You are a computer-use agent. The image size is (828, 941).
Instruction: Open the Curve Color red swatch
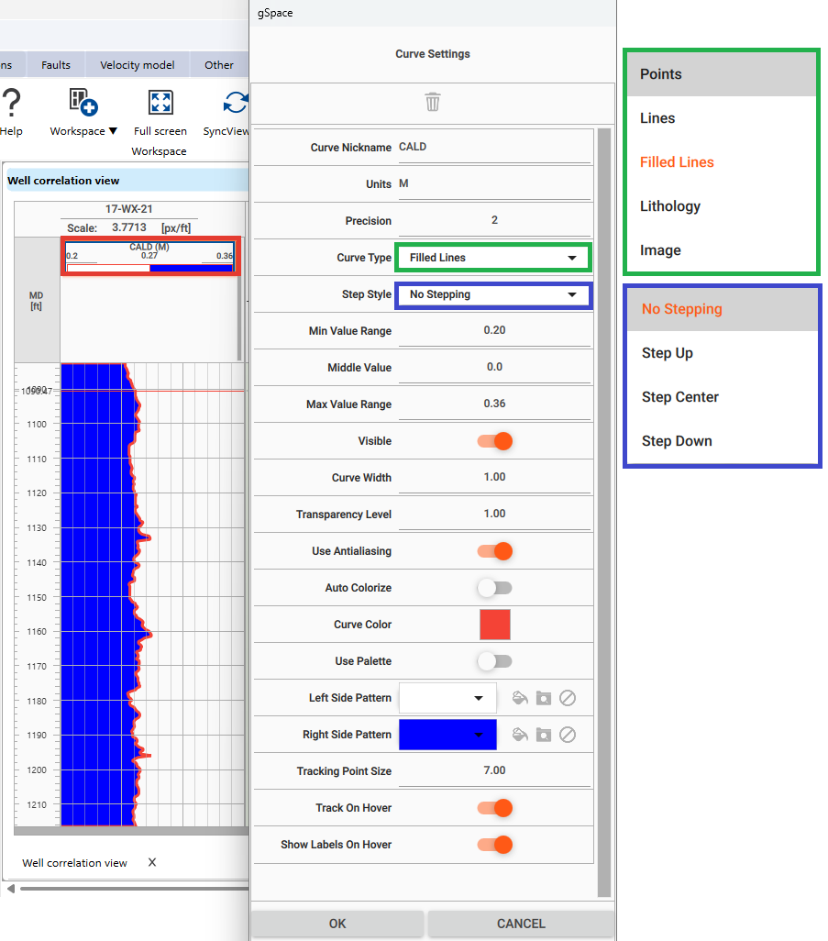point(494,625)
